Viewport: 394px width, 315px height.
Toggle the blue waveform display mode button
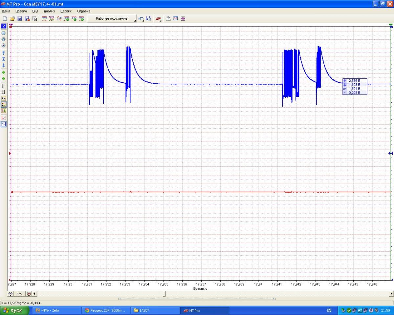4,124
